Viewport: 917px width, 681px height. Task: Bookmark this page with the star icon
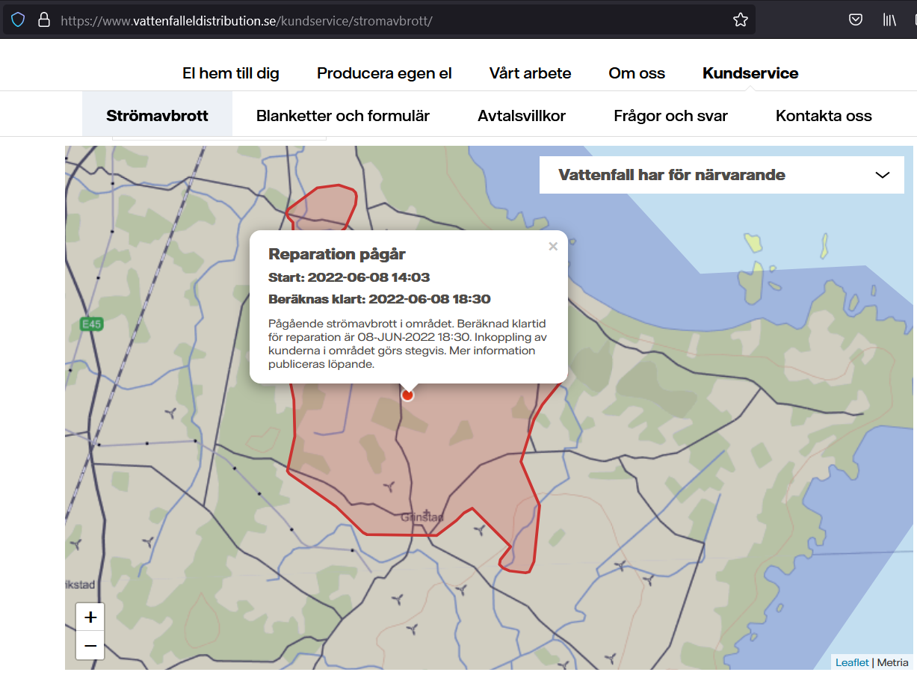[740, 20]
